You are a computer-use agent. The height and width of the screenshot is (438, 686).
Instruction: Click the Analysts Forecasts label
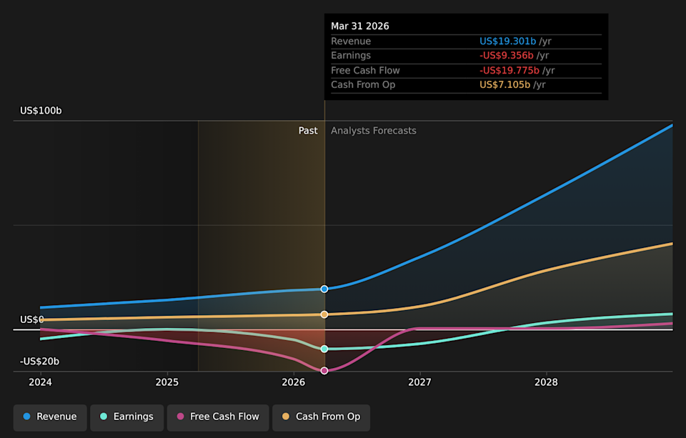pyautogui.click(x=374, y=131)
